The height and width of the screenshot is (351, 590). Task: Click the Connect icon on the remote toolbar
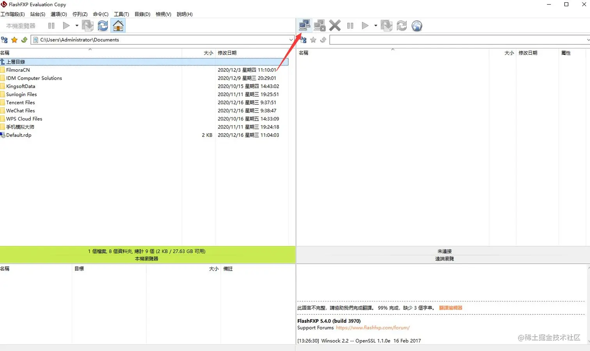(304, 26)
